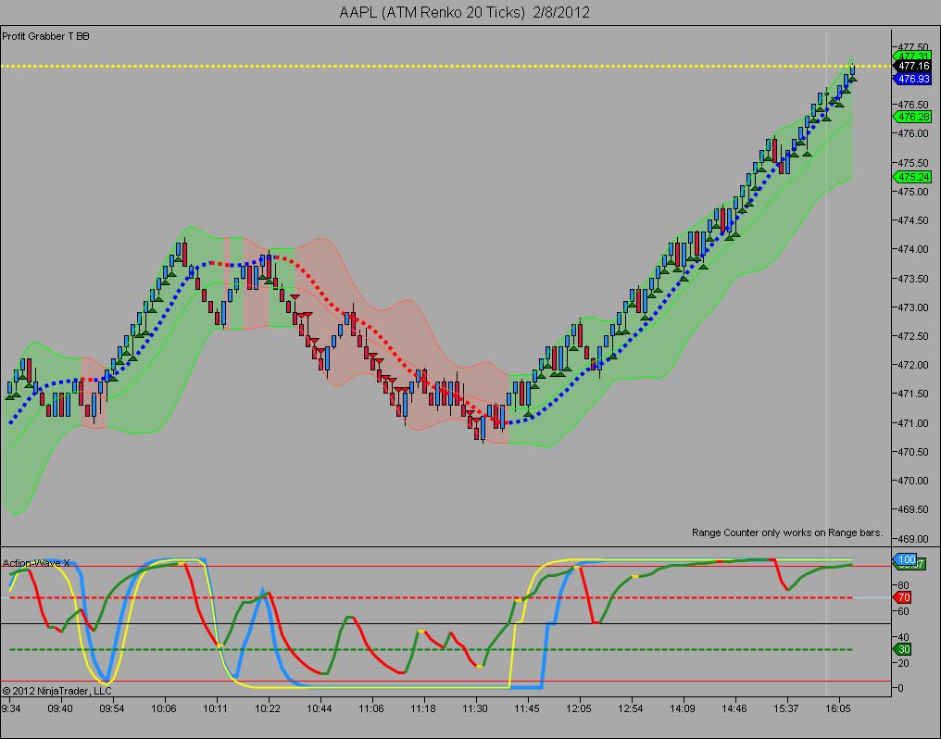Click the 474.00 price axis label
The image size is (941, 739).
pos(913,249)
